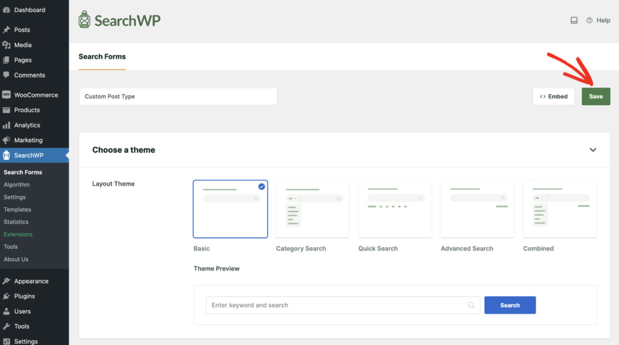Click the Embed button
The width and height of the screenshot is (619, 345).
553,96
